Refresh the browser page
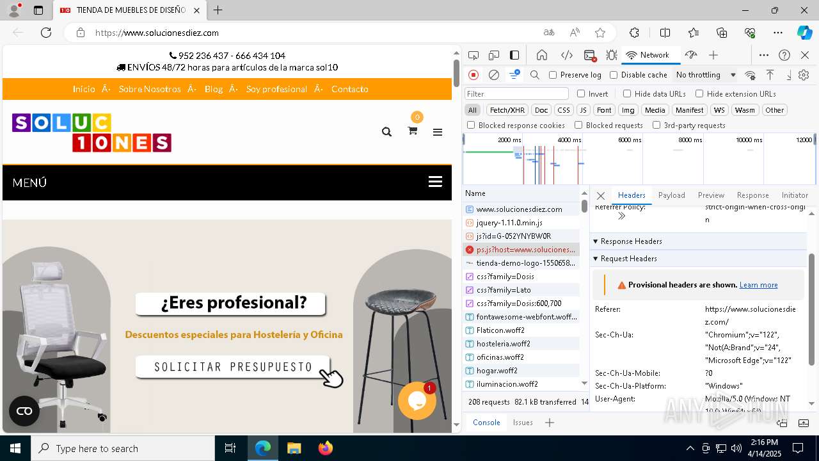Image resolution: width=819 pixels, height=461 pixels. click(x=46, y=33)
